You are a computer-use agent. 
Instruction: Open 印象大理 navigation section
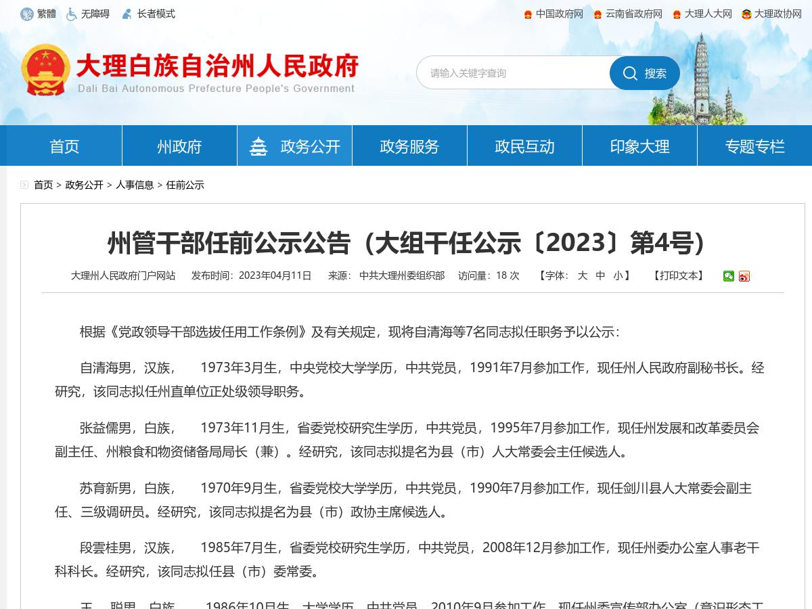[639, 146]
